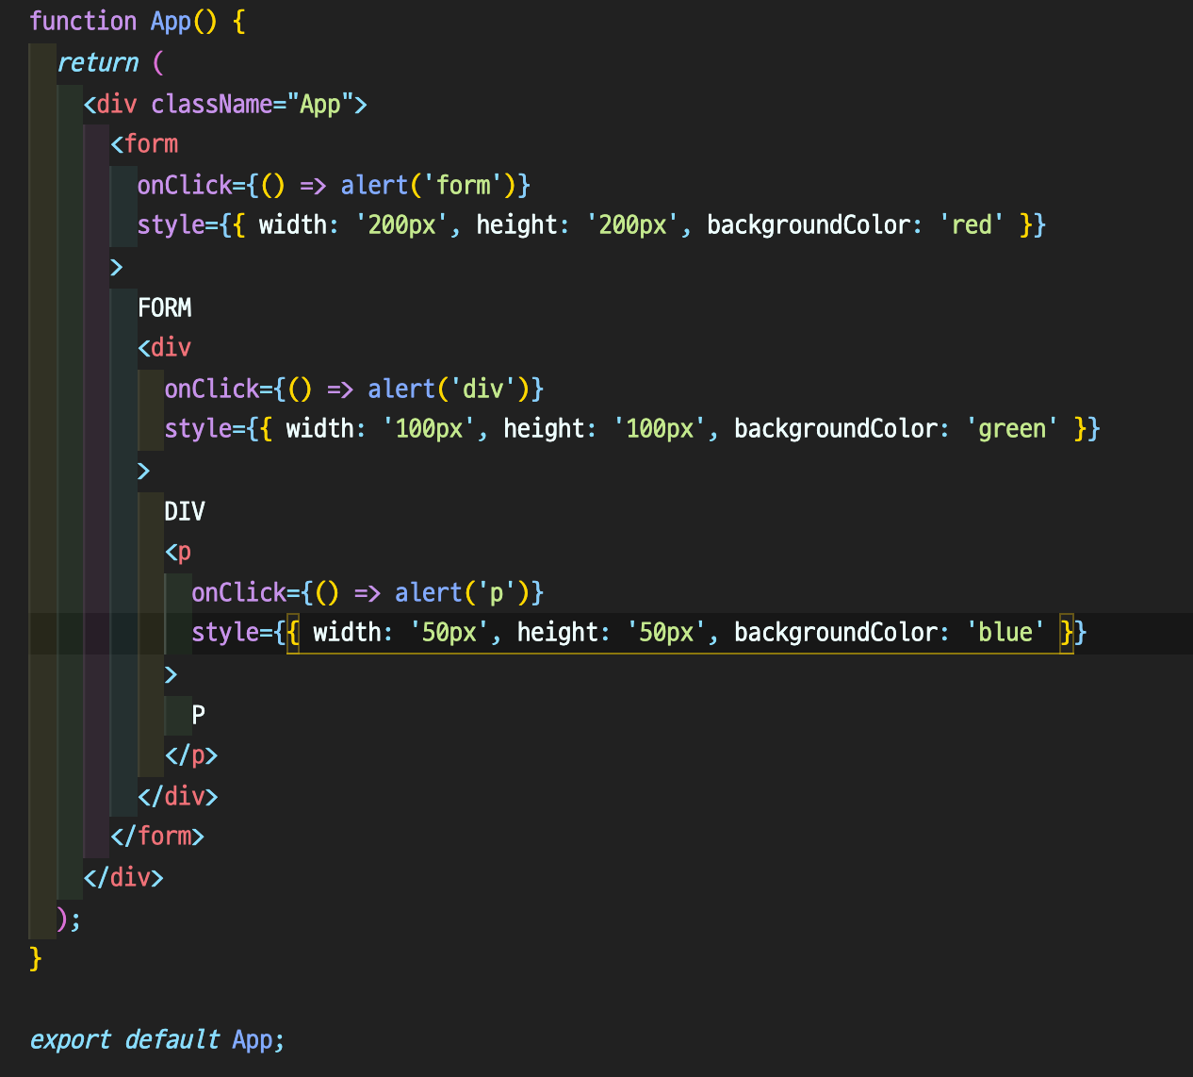Image resolution: width=1193 pixels, height=1077 pixels.
Task: Click the FORM text line
Action: (165, 307)
